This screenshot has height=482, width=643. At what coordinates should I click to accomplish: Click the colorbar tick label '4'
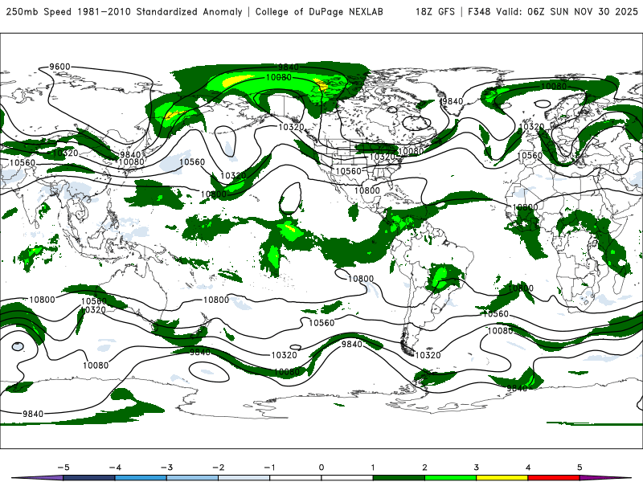528,468
